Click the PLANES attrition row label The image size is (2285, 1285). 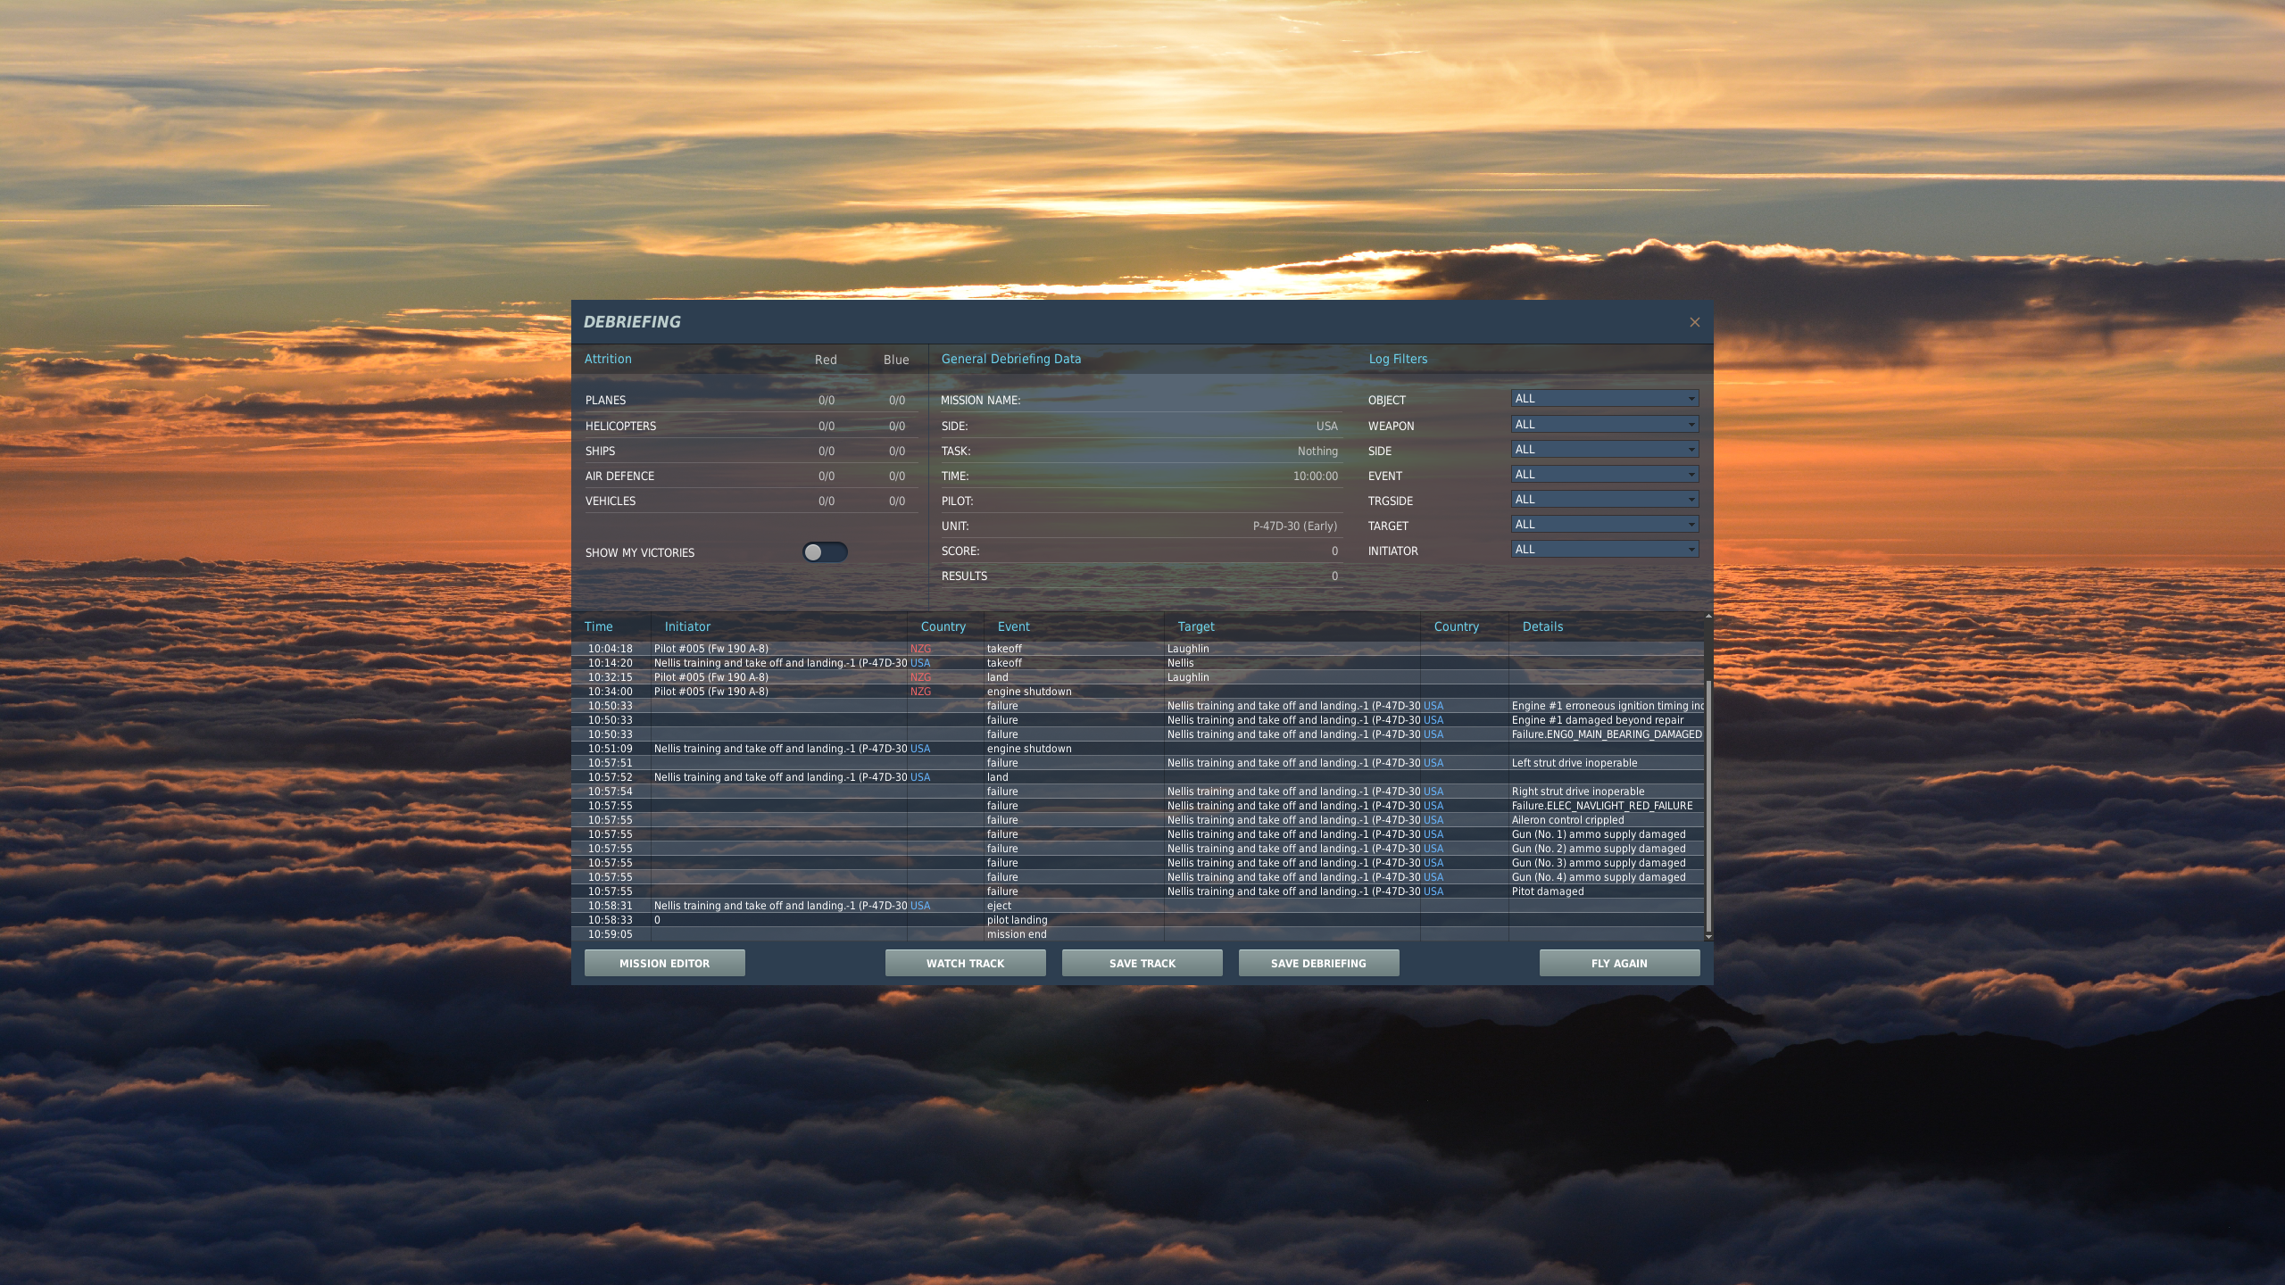pyautogui.click(x=605, y=401)
